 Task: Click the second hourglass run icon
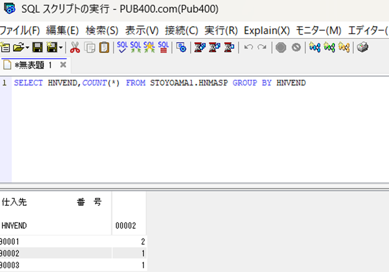[x=214, y=48]
